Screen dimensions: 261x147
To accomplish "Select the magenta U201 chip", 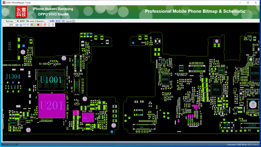I will pos(51,106).
